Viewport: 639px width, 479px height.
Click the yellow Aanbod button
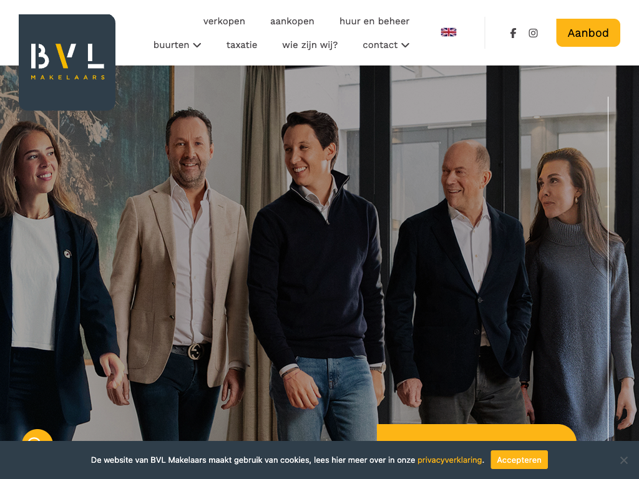(x=588, y=32)
